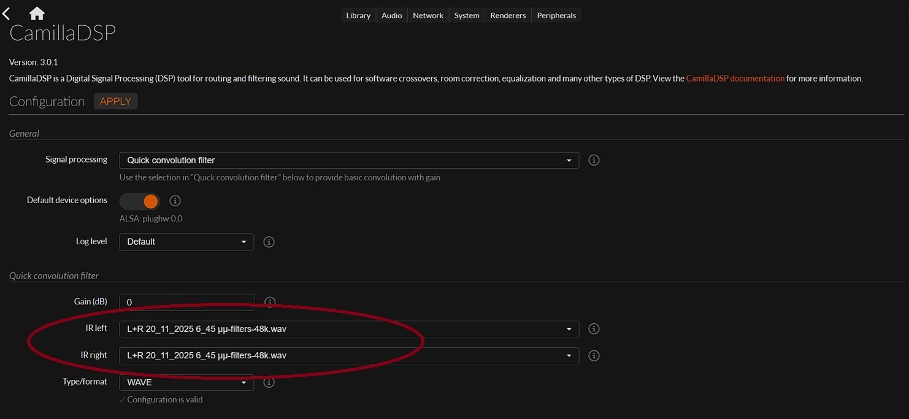Show info for IR left
Viewport: 909px width, 419px height.
click(593, 329)
